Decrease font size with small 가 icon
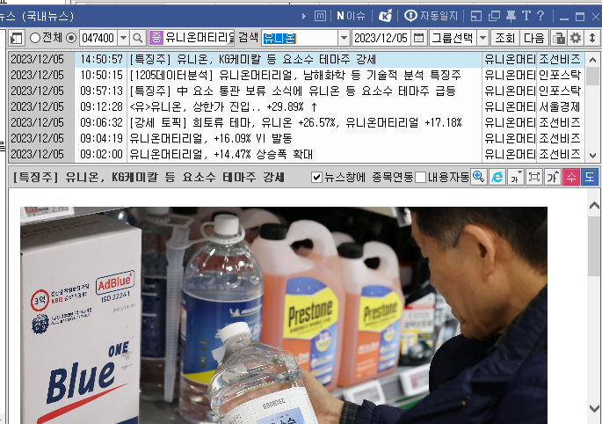Image resolution: width=602 pixels, height=424 pixels. (516, 177)
